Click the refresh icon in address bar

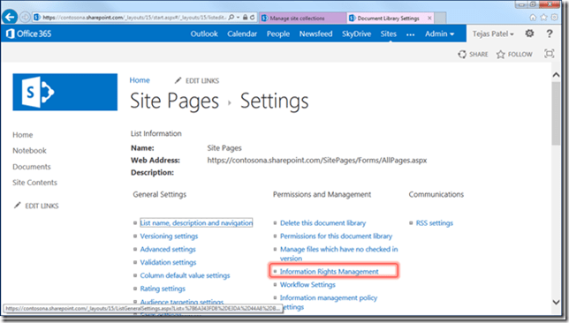click(x=252, y=17)
